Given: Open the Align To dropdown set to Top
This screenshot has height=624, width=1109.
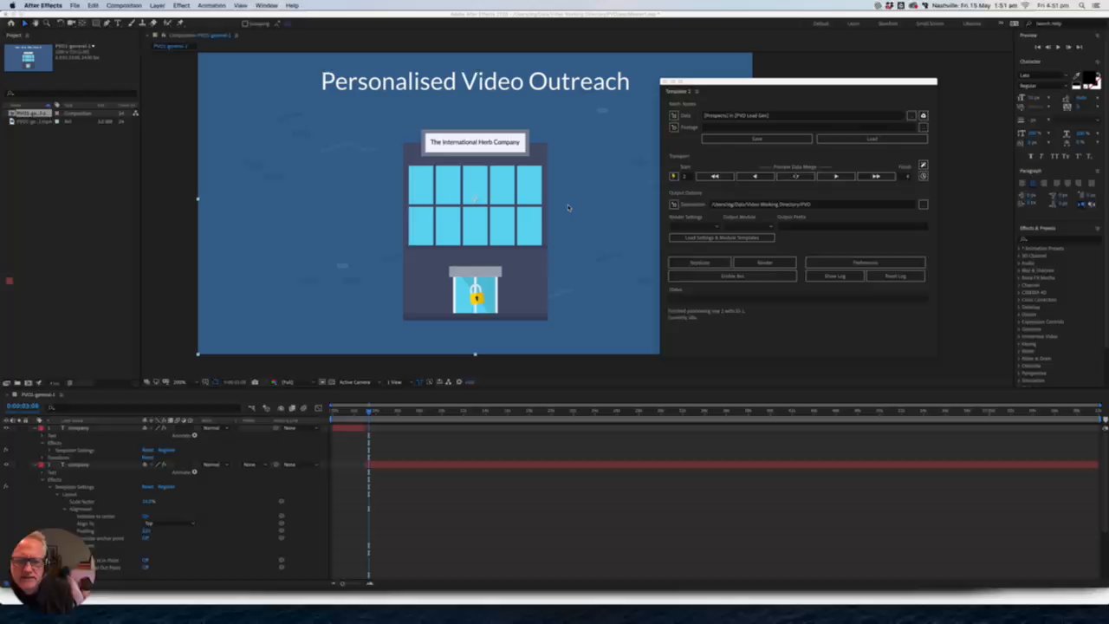Looking at the screenshot, I should click(x=168, y=523).
